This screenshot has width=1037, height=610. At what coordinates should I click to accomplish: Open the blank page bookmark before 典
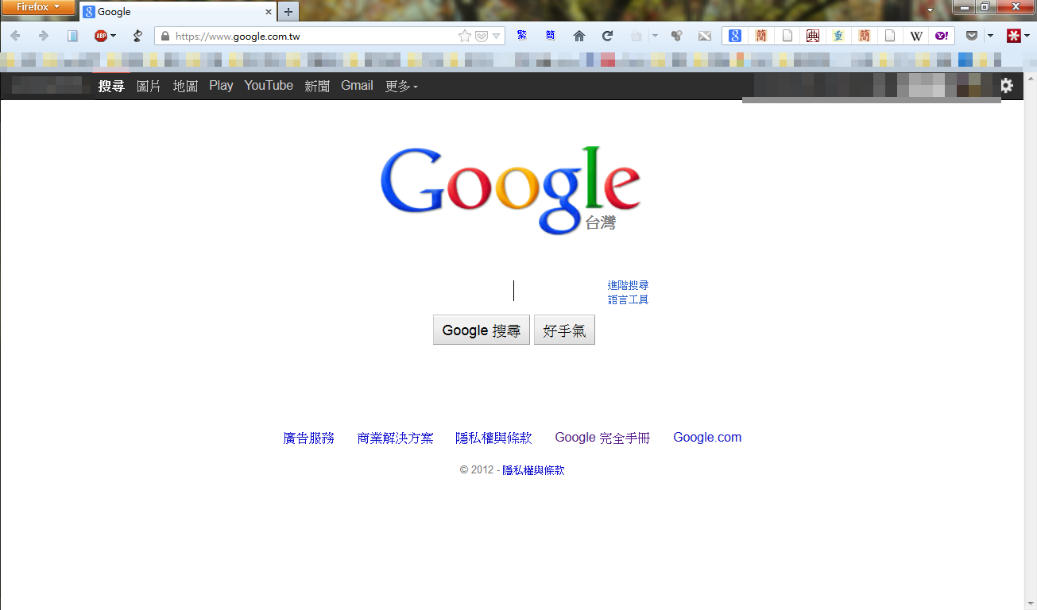point(787,36)
